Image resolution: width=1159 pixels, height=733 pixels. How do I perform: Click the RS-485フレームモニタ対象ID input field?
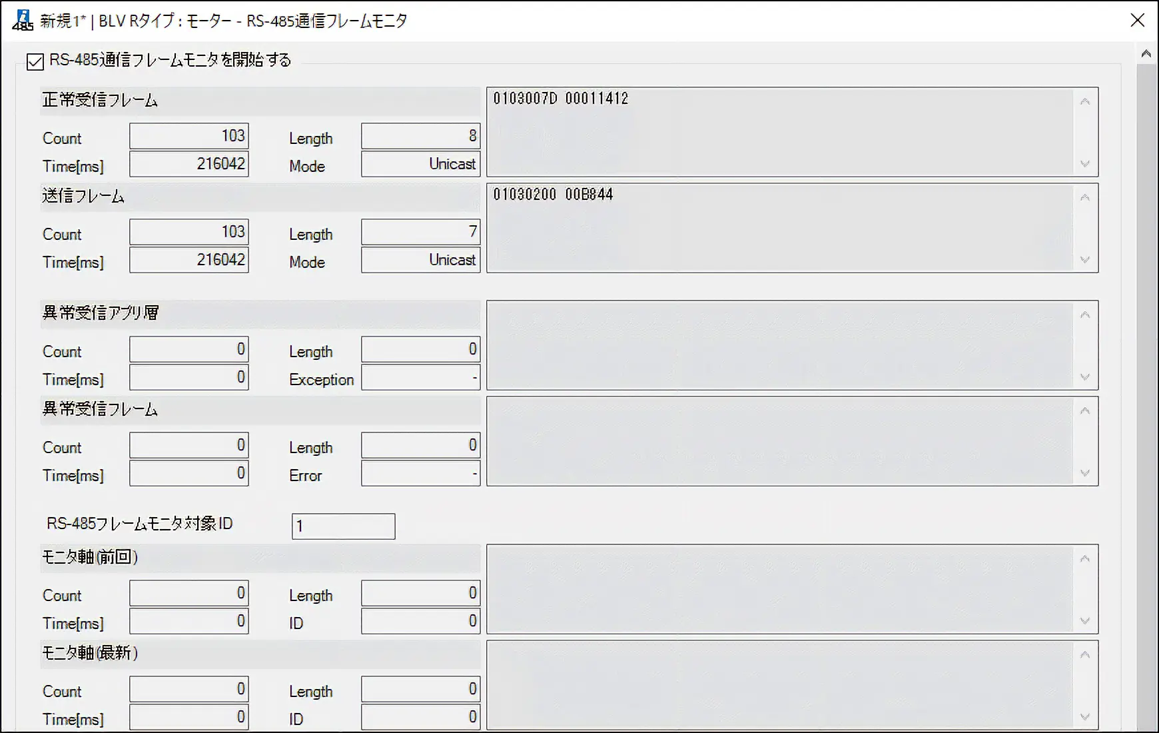coord(343,526)
